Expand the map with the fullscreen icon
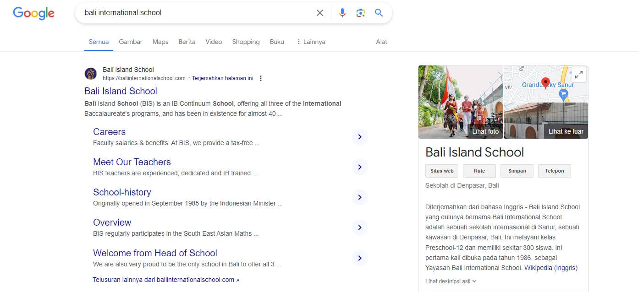 click(579, 75)
